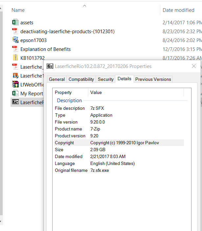The image size is (202, 231).
Task: Close the Properties dialog
Action: pyautogui.click(x=194, y=66)
